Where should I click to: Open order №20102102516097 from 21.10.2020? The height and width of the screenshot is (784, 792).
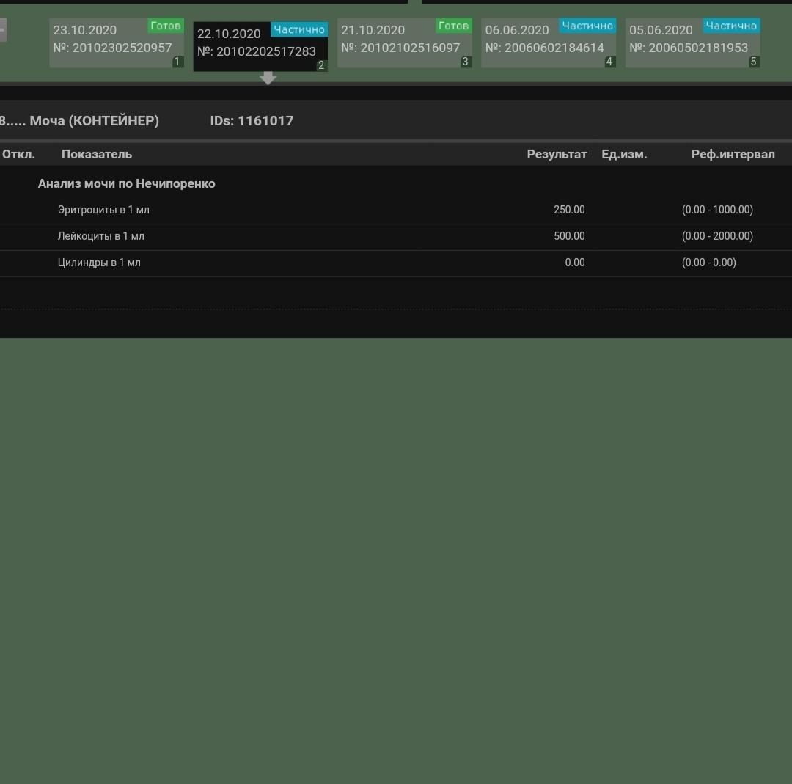tap(400, 43)
